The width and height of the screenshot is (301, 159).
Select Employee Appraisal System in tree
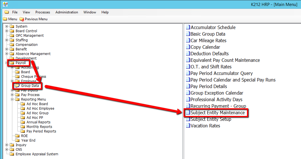coord(37,154)
